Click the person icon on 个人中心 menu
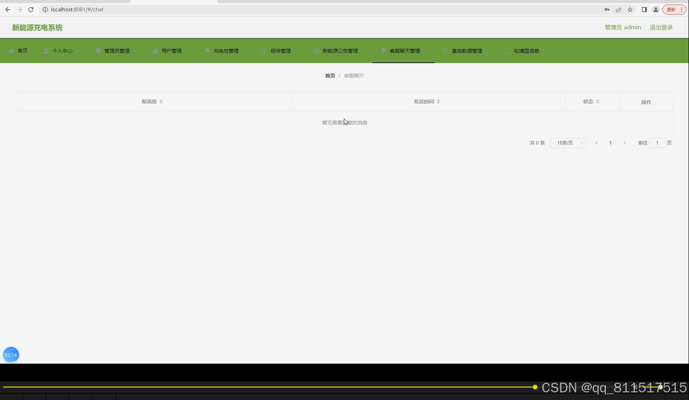 (x=45, y=50)
